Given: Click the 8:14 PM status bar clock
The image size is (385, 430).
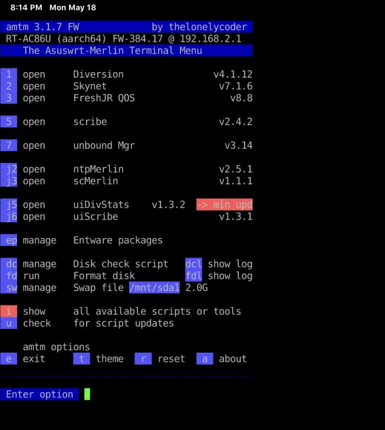Looking at the screenshot, I should click(x=27, y=8).
